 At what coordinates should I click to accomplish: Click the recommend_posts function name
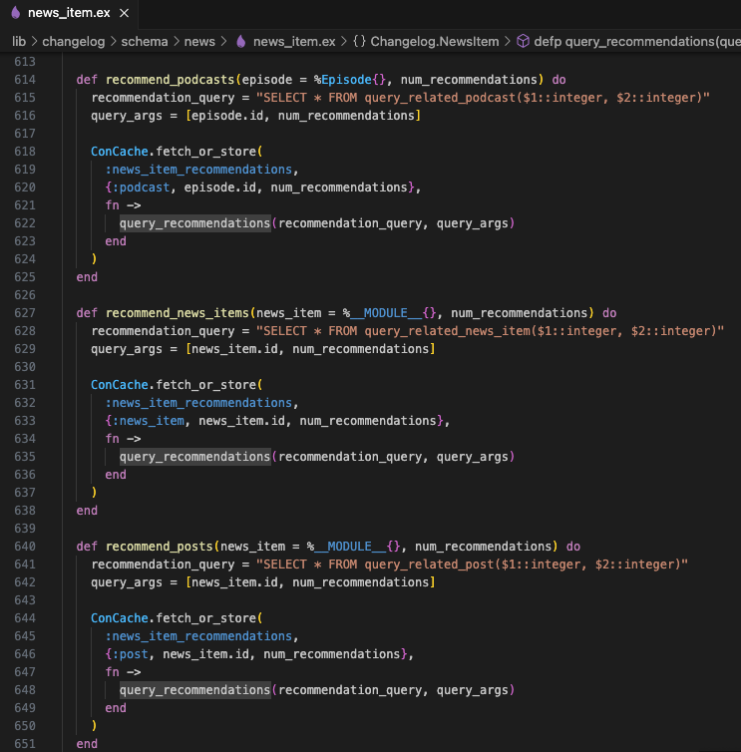160,547
